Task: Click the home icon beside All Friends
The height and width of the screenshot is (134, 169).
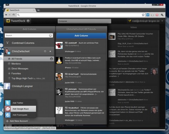Action: tap(9, 59)
